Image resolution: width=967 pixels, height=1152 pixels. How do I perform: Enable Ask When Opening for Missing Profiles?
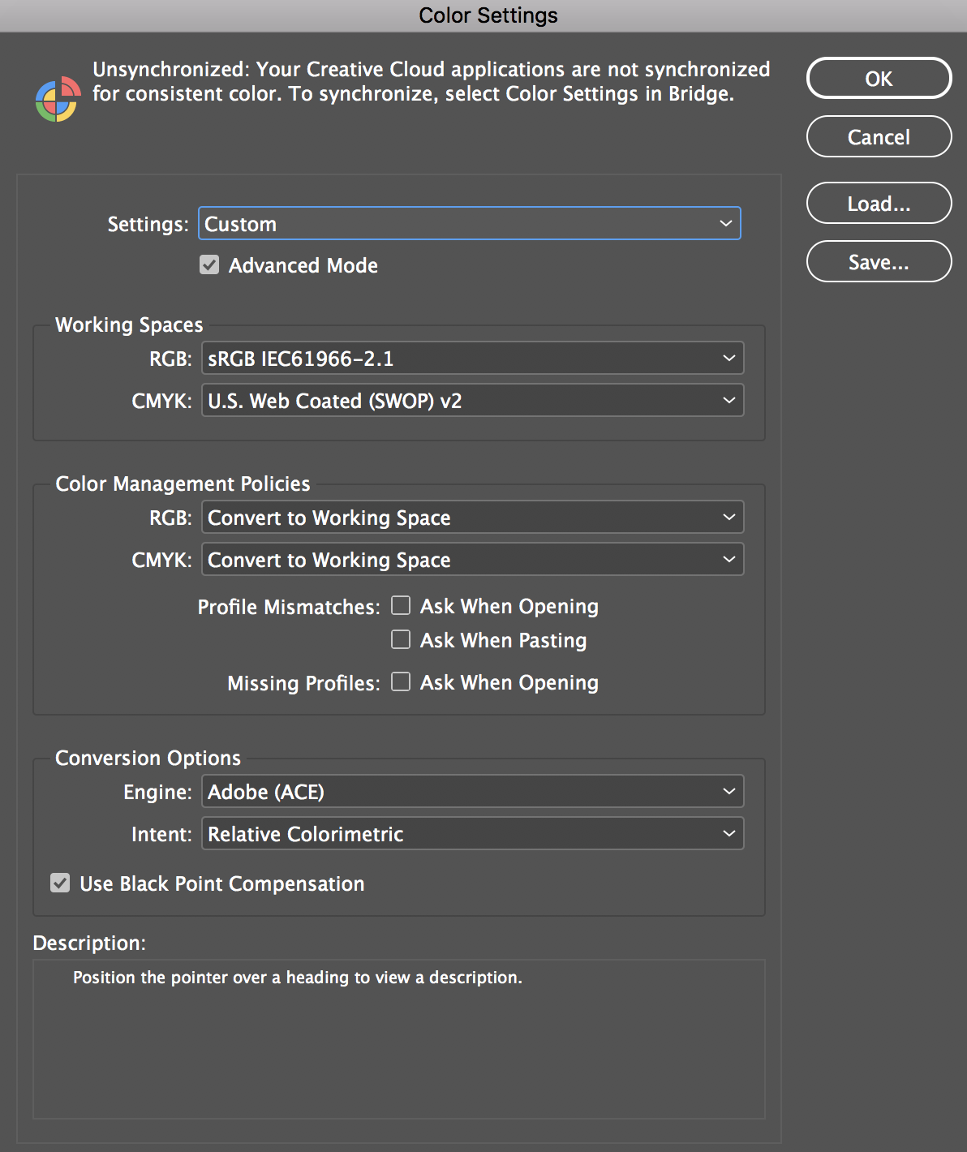pyautogui.click(x=401, y=682)
